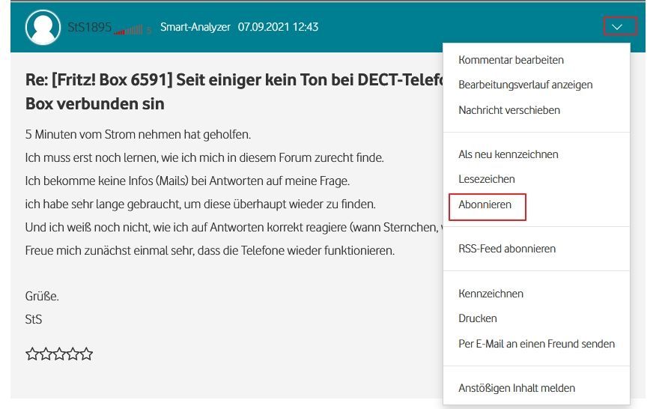The height and width of the screenshot is (409, 668).
Task: Open the Smart-Analyzer rank label
Action: 195,27
